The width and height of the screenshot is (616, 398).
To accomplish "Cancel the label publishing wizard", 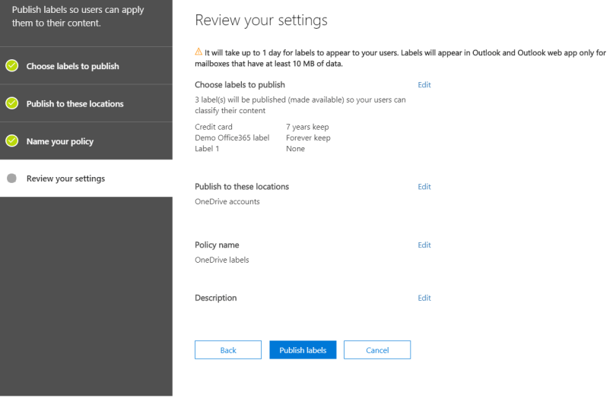I will click(x=377, y=350).
